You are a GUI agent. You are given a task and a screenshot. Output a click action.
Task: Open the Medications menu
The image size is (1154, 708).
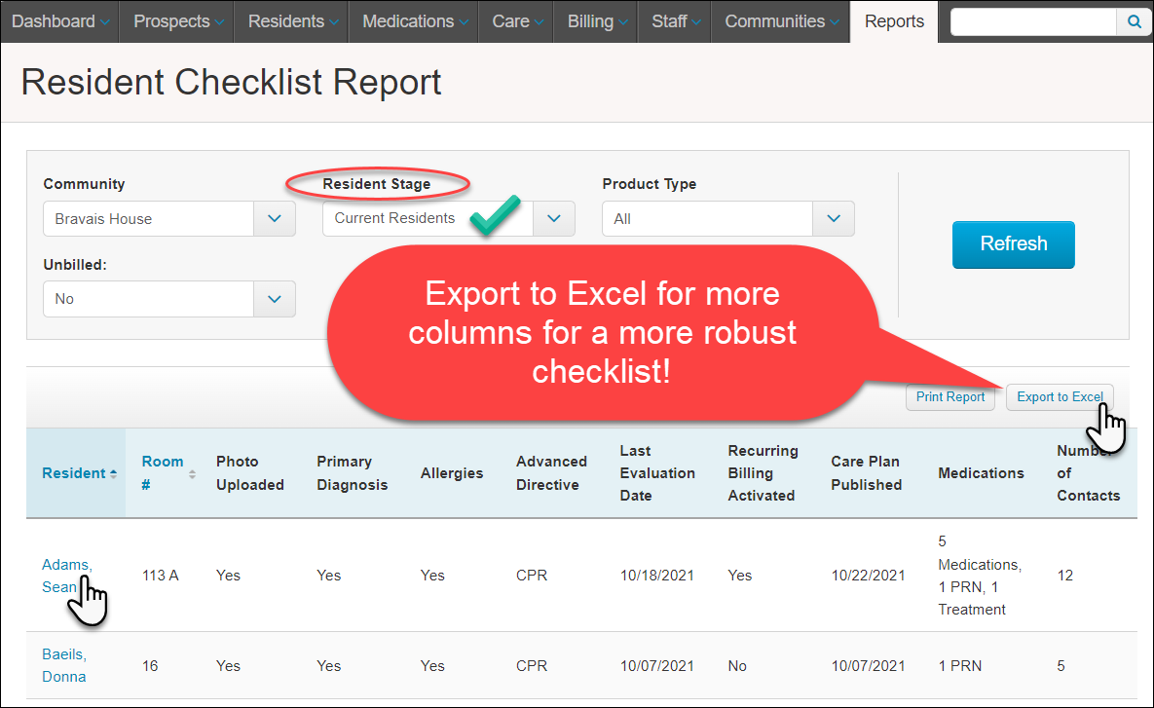[406, 20]
